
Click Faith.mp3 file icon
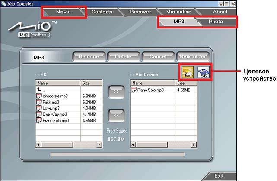pos(39,102)
